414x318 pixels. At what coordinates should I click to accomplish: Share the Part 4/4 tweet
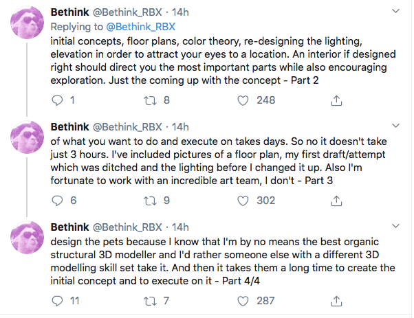point(337,300)
